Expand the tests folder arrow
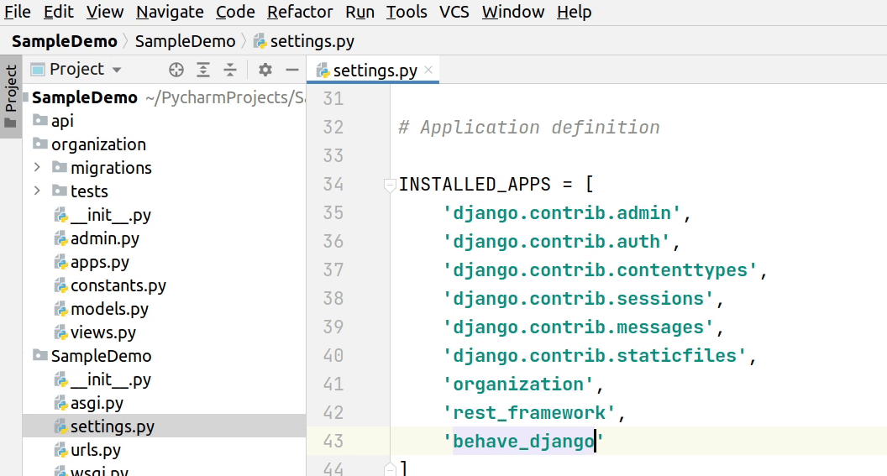Screen dimensions: 887x476 pyautogui.click(x=37, y=191)
